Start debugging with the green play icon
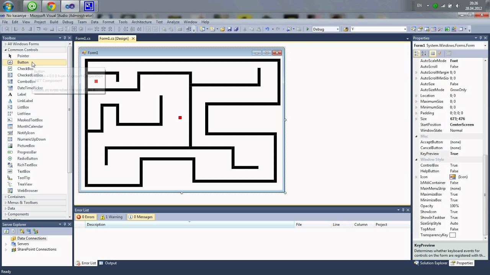The height and width of the screenshot is (275, 490). [x=307, y=29]
